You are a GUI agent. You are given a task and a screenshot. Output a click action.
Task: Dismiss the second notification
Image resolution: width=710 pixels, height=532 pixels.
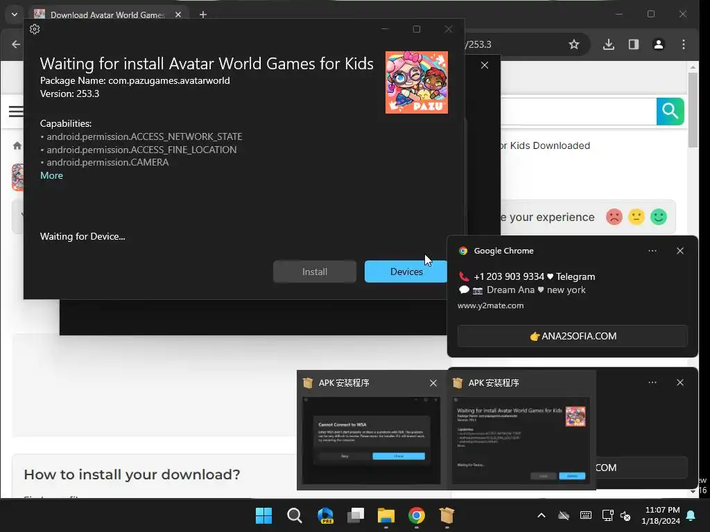coord(680,382)
